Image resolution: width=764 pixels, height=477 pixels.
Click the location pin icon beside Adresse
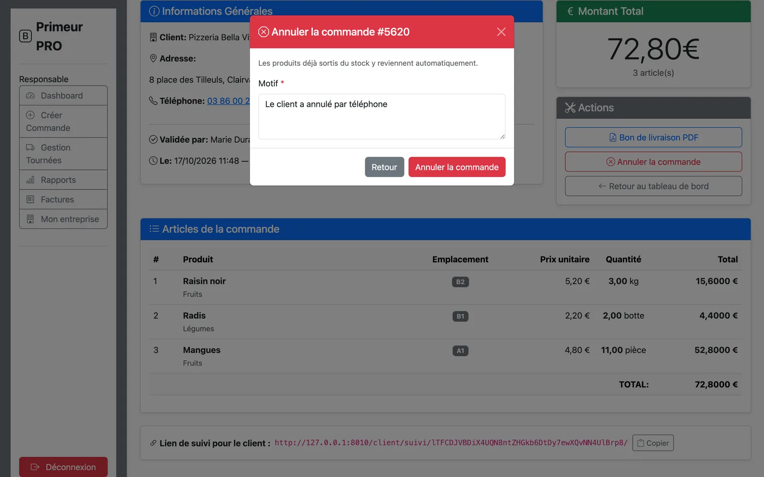pyautogui.click(x=153, y=58)
